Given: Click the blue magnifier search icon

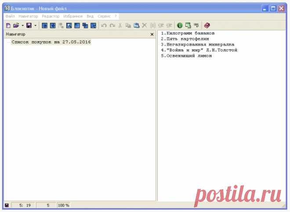Looking at the screenshot, I should (x=69, y=25).
